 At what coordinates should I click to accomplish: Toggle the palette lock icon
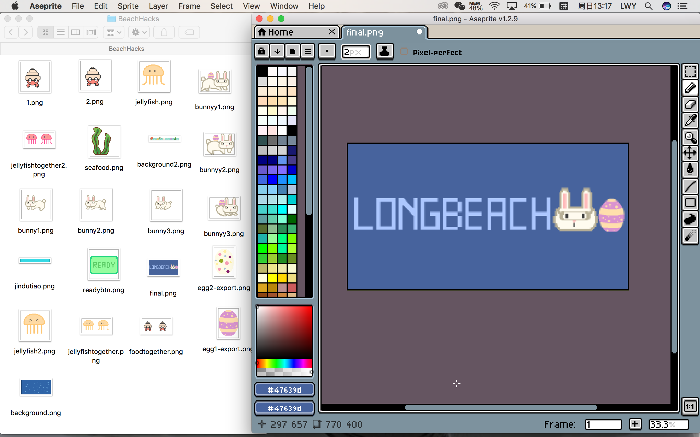point(261,51)
